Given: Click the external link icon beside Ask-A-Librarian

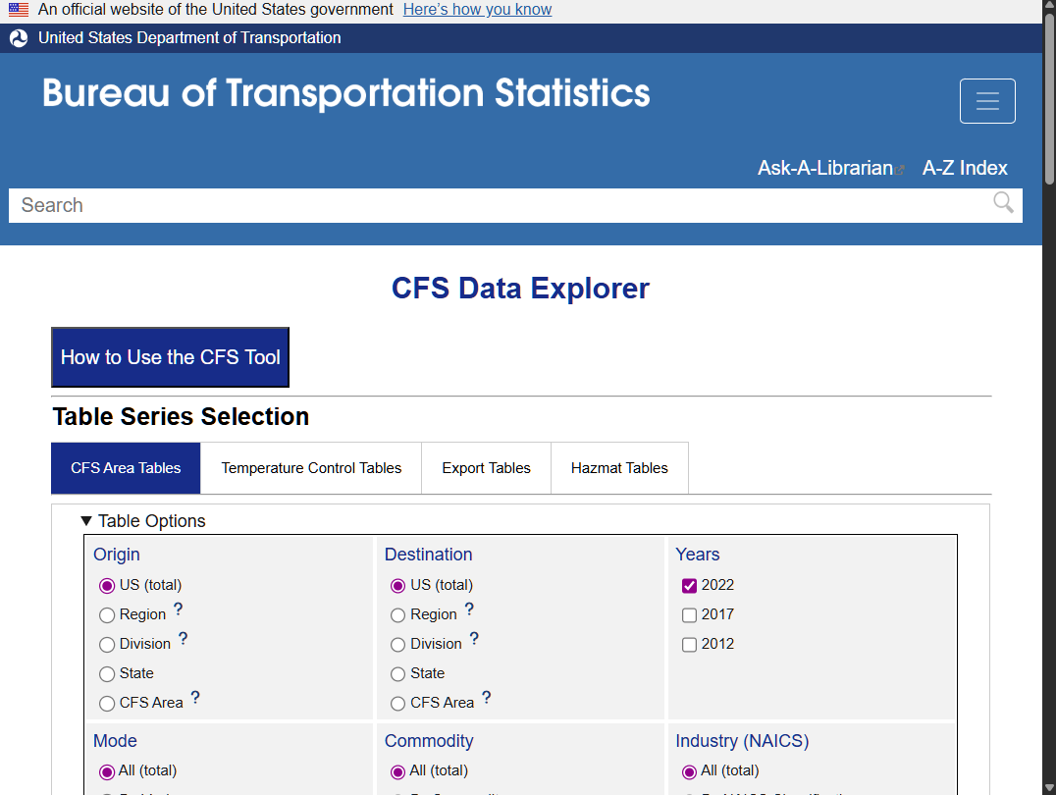Looking at the screenshot, I should tap(900, 167).
